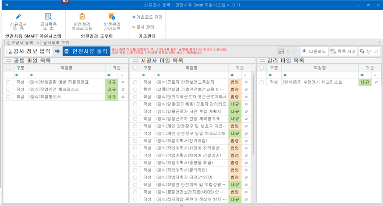383x206 pixels.
Task: Click 법령 badge of 작업지휘자 지정(선임)계 row
Action: click(235, 178)
